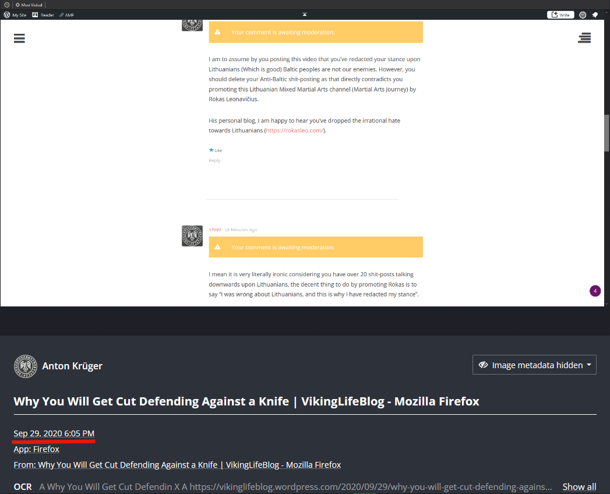
Task: Open the right sidebar menu icon
Action: [584, 38]
